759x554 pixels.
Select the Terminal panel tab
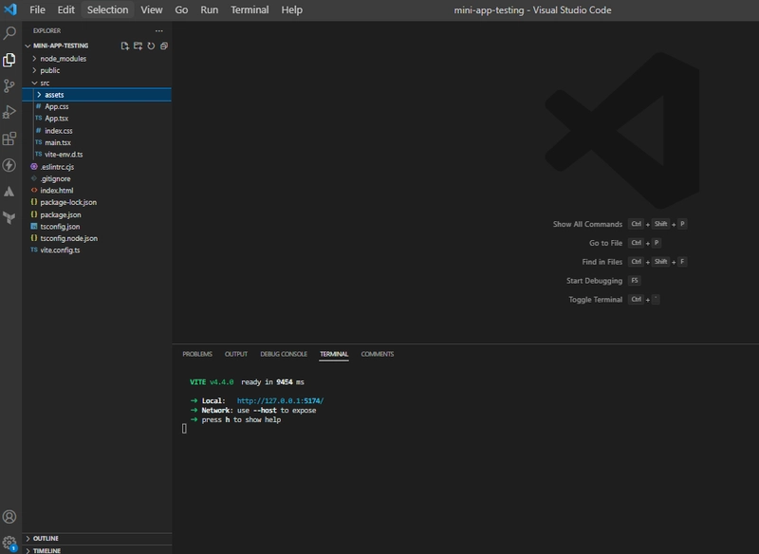click(334, 354)
